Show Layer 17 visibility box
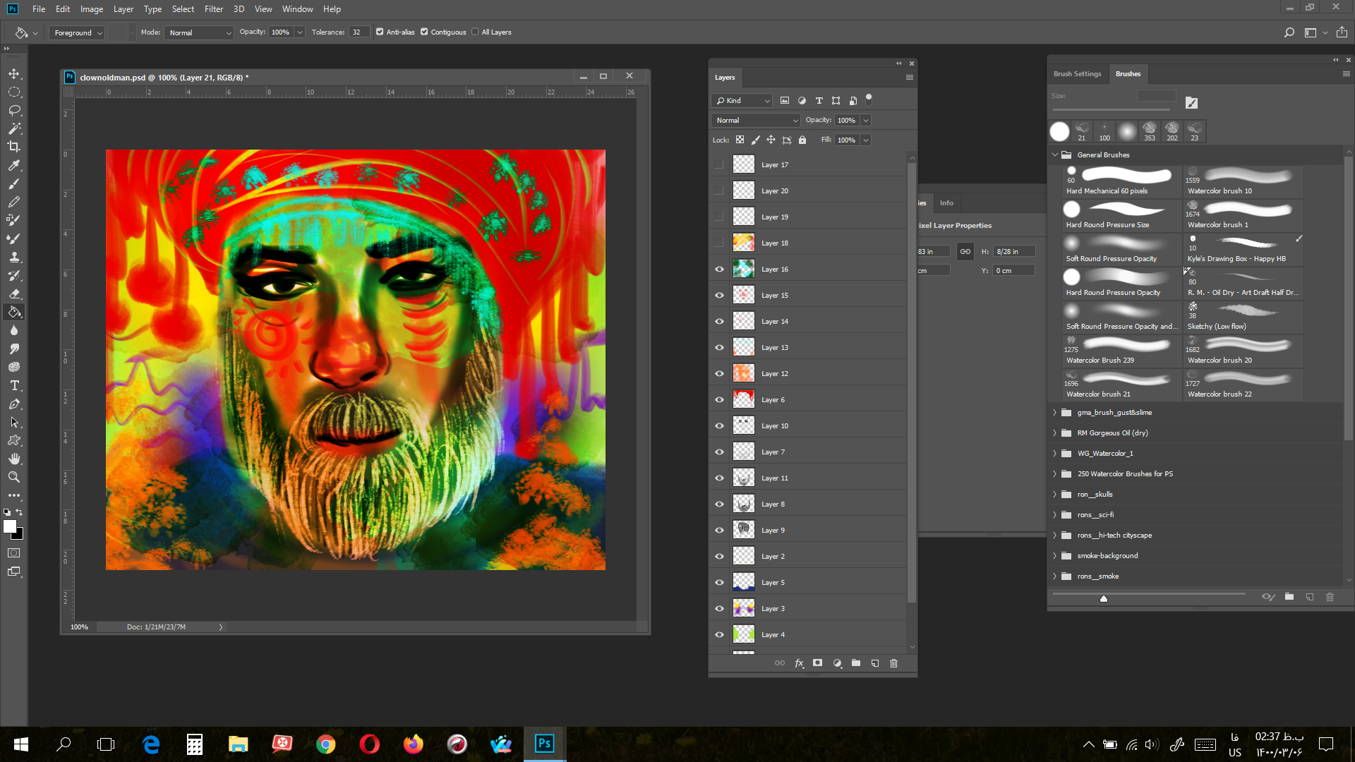This screenshot has width=1355, height=762. point(719,164)
